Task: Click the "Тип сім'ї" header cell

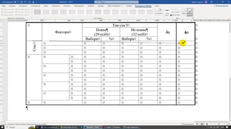Action: tap(120, 25)
